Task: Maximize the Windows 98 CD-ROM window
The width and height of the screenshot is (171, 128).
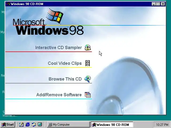Action: (x=158, y=4)
